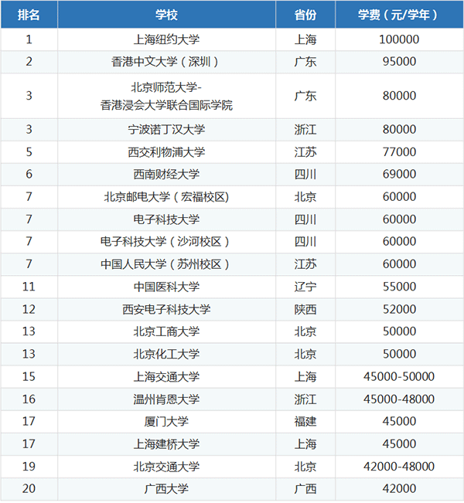
Task: Select the 北京化工大学 cell
Action: tap(166, 354)
